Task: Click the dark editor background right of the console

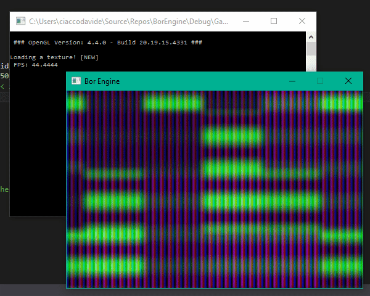Action: pyautogui.click(x=342, y=43)
